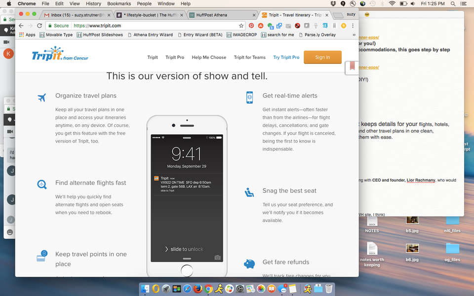Open the Apps shortcut in bookmarks bar
474x296 pixels.
click(x=27, y=35)
